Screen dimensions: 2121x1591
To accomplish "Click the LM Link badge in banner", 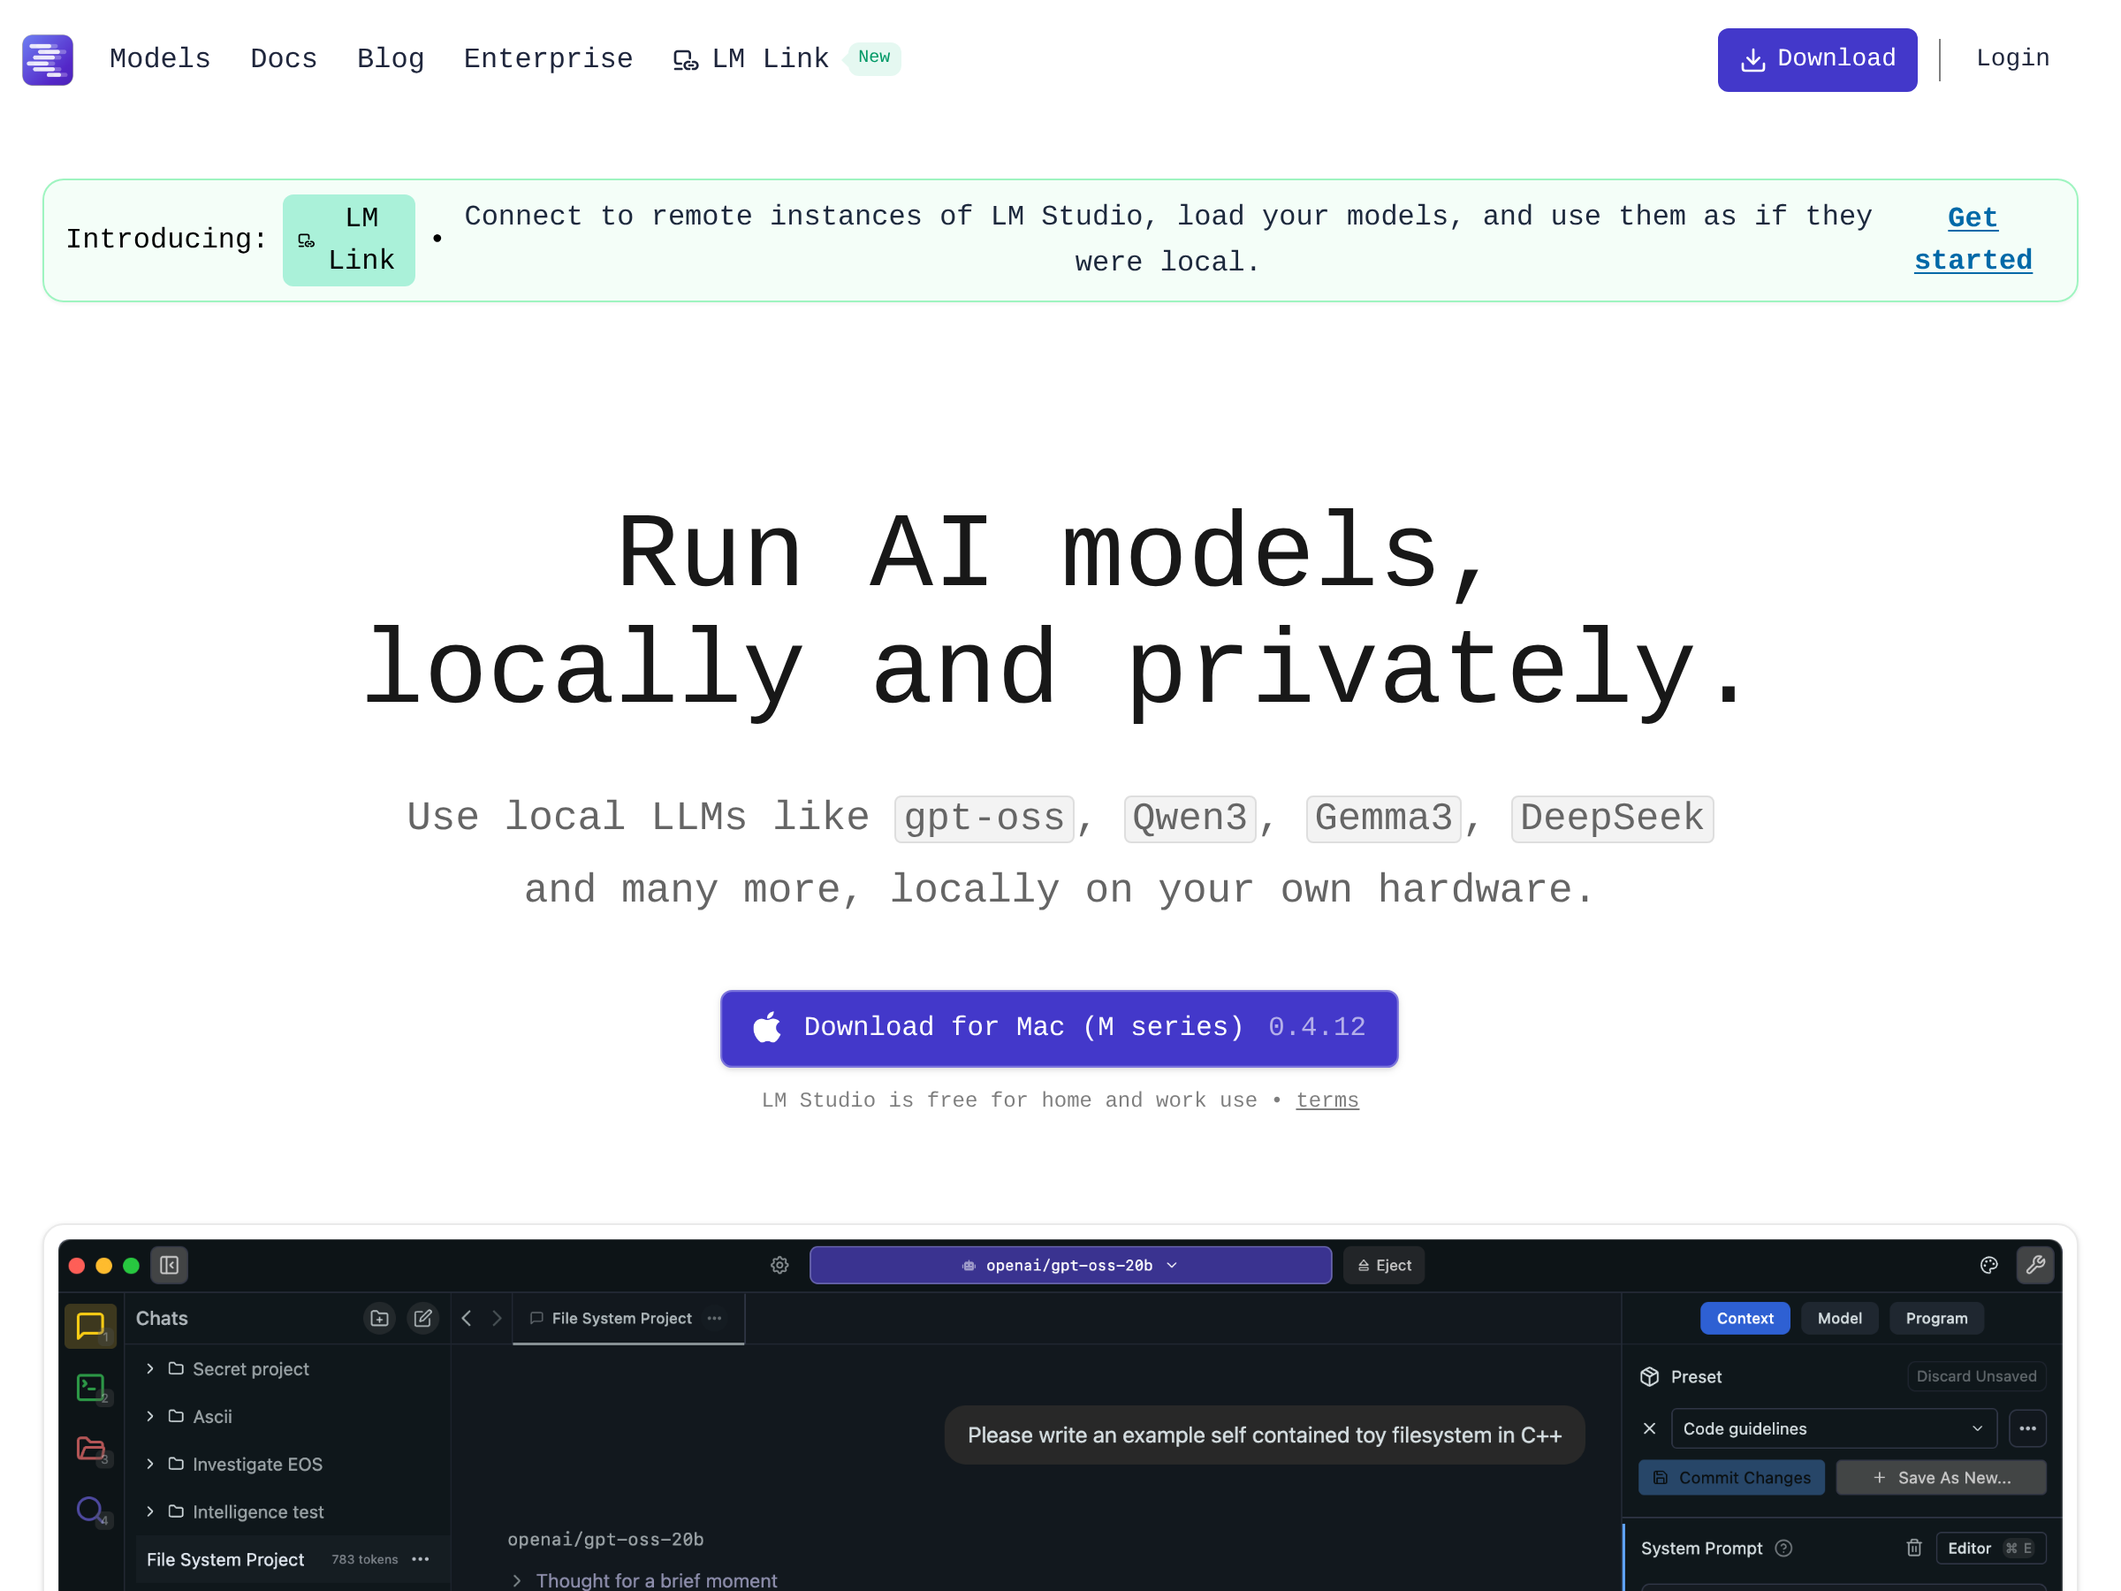I will coord(349,240).
